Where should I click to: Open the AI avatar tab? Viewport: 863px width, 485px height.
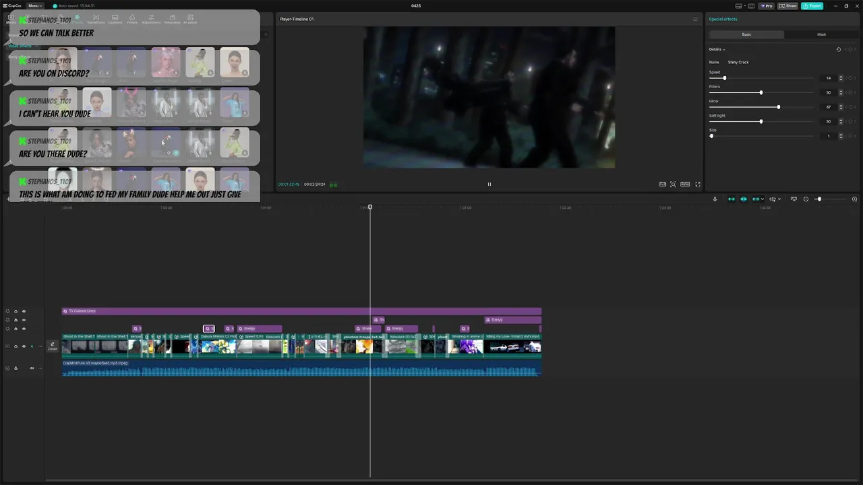[x=190, y=19]
